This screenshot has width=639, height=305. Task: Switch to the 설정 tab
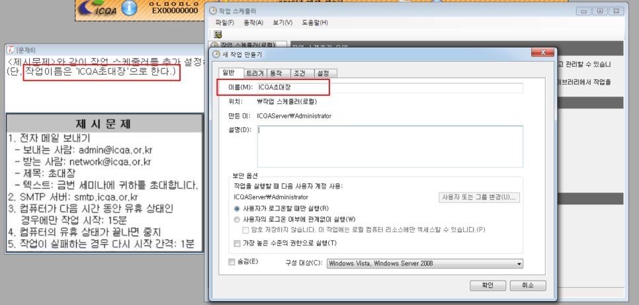pyautogui.click(x=326, y=73)
